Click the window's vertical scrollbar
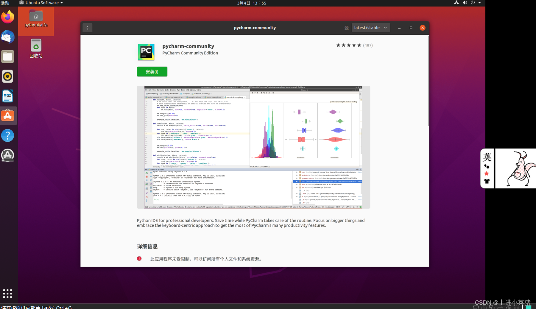This screenshot has height=309, width=536. pos(428,81)
